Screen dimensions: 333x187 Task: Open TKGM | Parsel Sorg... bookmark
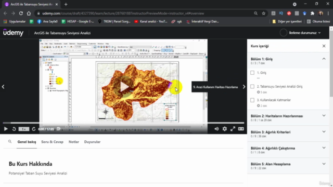(114, 21)
